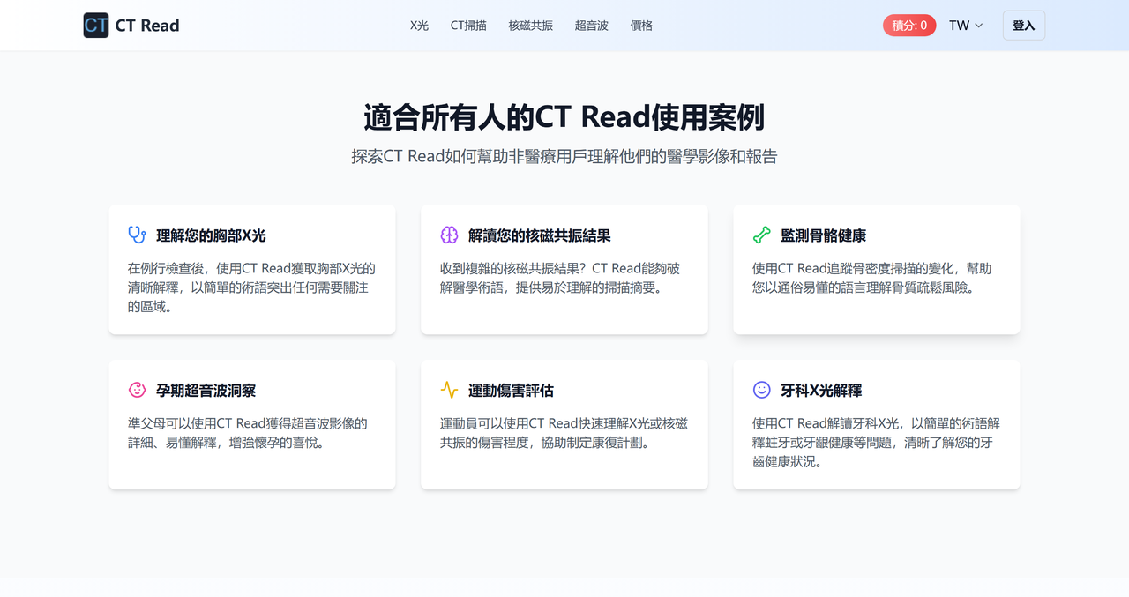Click the subtitle starting with 探索CT Read如何幫助
The width and height of the screenshot is (1129, 597).
tap(564, 157)
